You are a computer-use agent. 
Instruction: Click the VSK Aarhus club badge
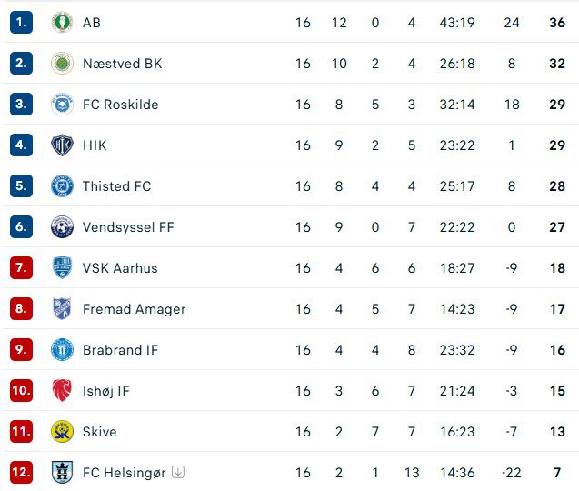tap(62, 268)
